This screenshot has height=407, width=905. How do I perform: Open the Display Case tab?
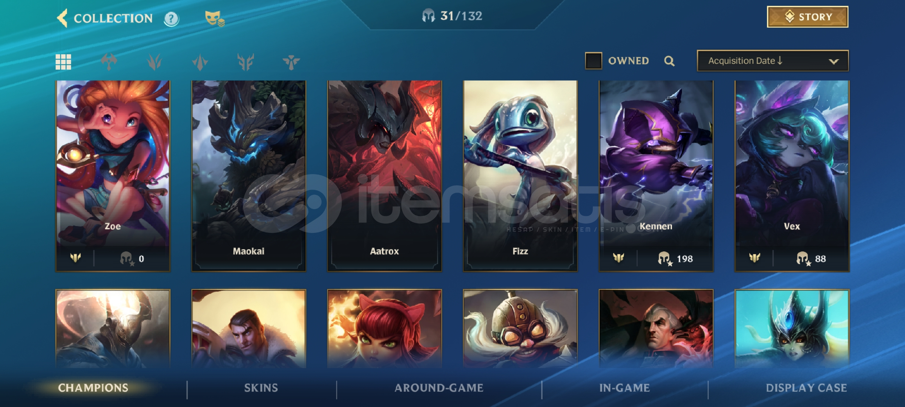pyautogui.click(x=806, y=388)
